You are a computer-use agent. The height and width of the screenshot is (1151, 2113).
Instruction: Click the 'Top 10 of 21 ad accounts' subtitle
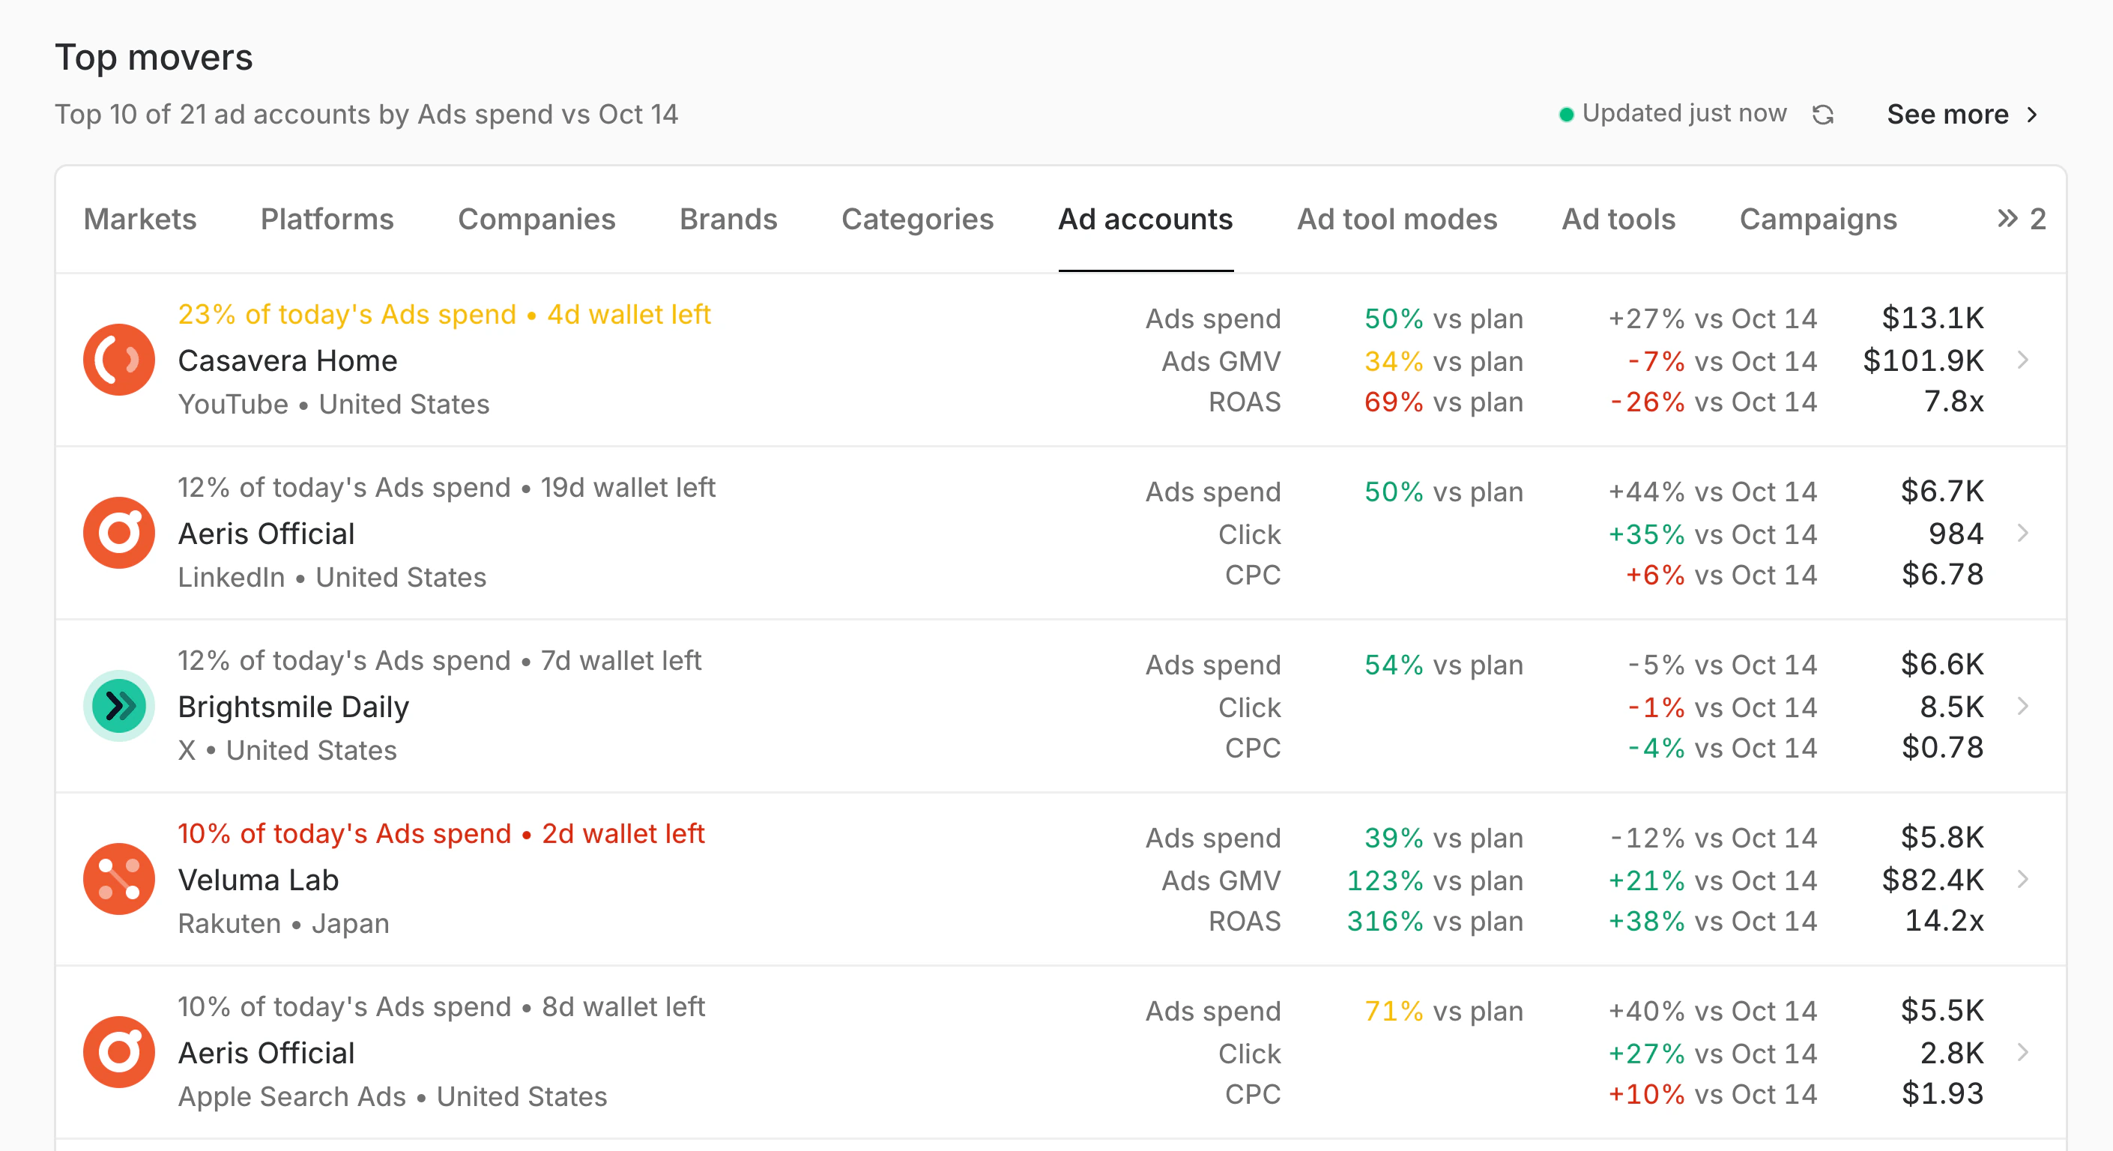(x=366, y=114)
